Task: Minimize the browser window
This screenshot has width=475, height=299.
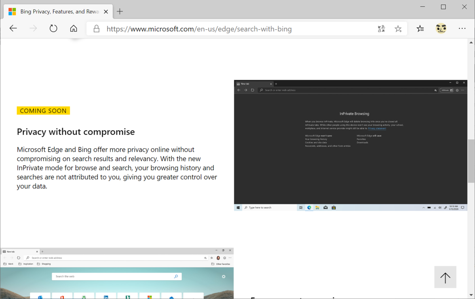Action: (423, 7)
